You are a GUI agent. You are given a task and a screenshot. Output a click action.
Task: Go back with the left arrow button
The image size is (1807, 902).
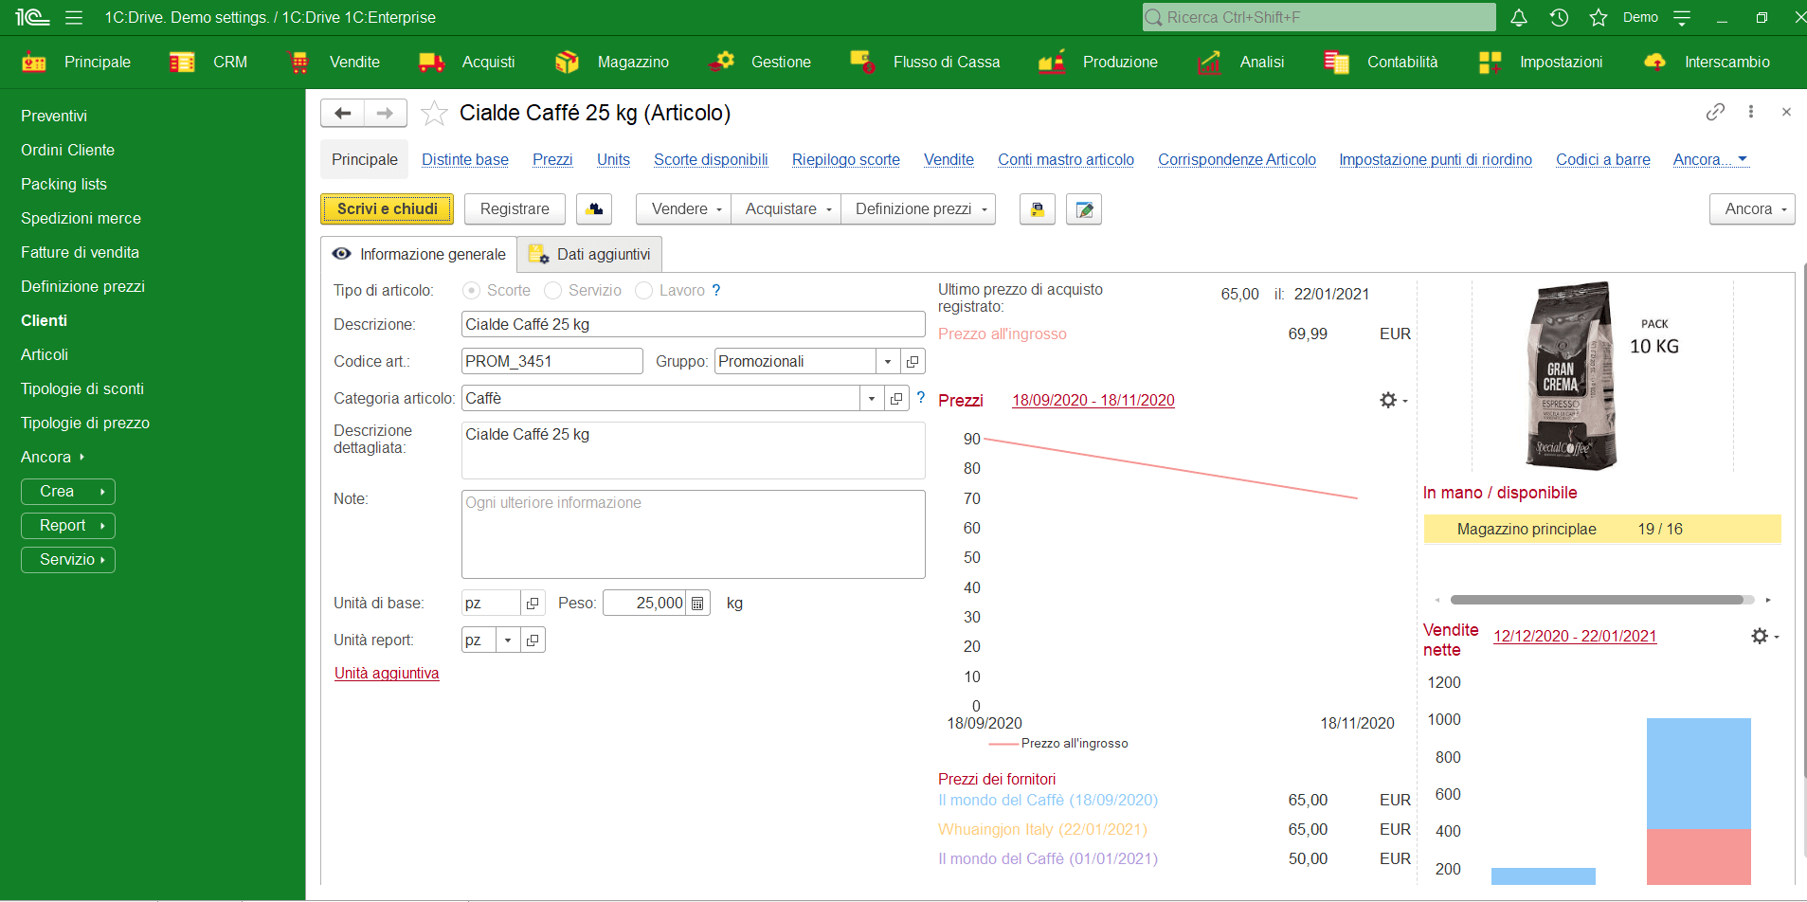pyautogui.click(x=342, y=113)
